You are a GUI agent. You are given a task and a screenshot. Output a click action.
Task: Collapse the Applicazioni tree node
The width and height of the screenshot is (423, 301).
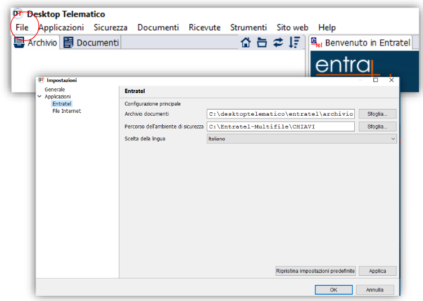39,96
